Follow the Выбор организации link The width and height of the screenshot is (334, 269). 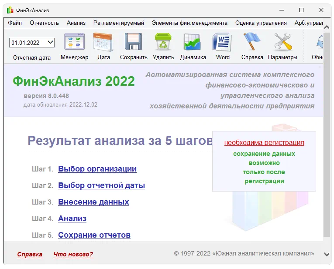click(97, 169)
